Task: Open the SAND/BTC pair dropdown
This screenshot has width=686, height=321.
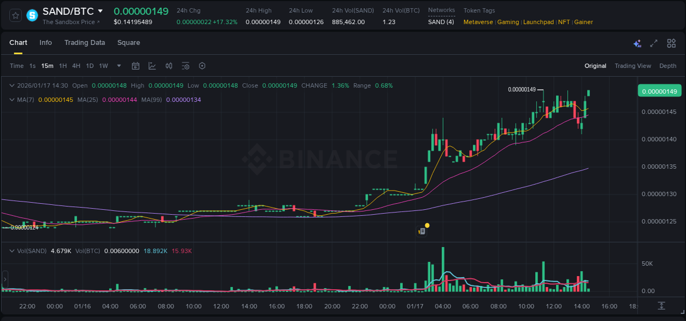Action: [x=100, y=10]
